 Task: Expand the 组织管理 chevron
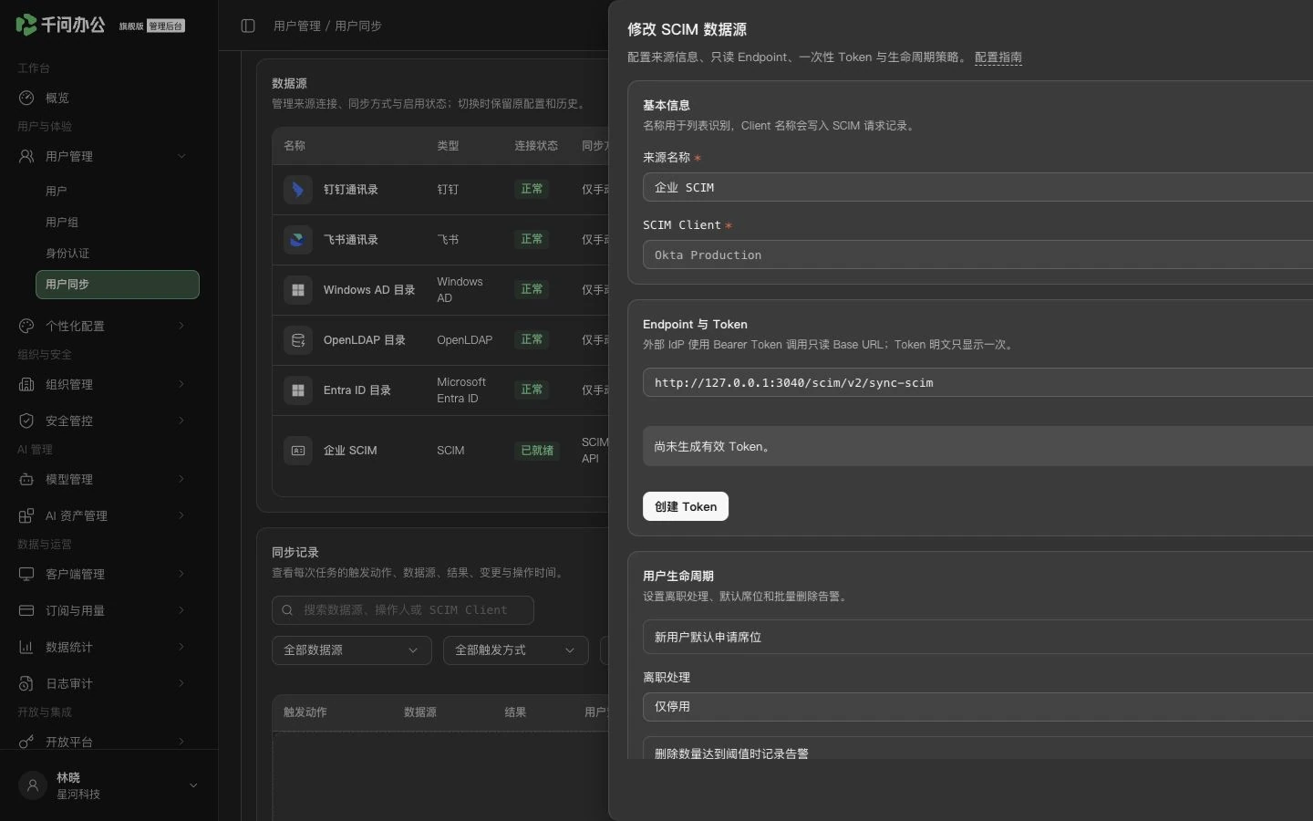click(x=181, y=384)
